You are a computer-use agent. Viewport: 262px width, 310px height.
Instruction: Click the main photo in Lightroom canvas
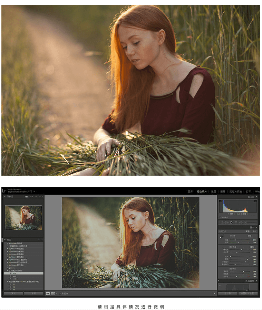coord(130,242)
